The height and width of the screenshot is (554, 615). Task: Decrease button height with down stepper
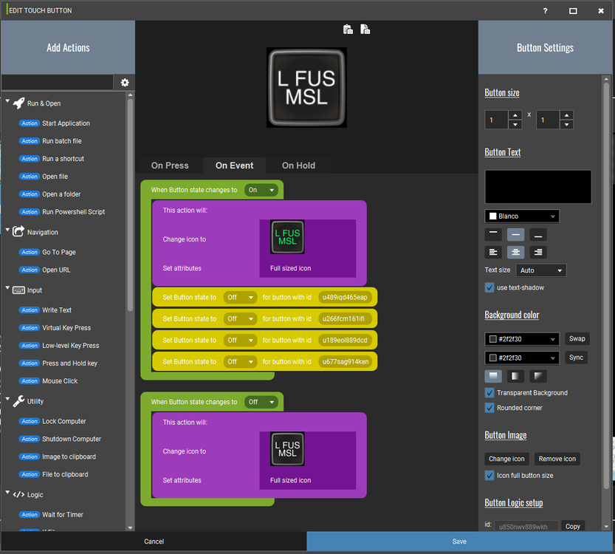tap(566, 125)
